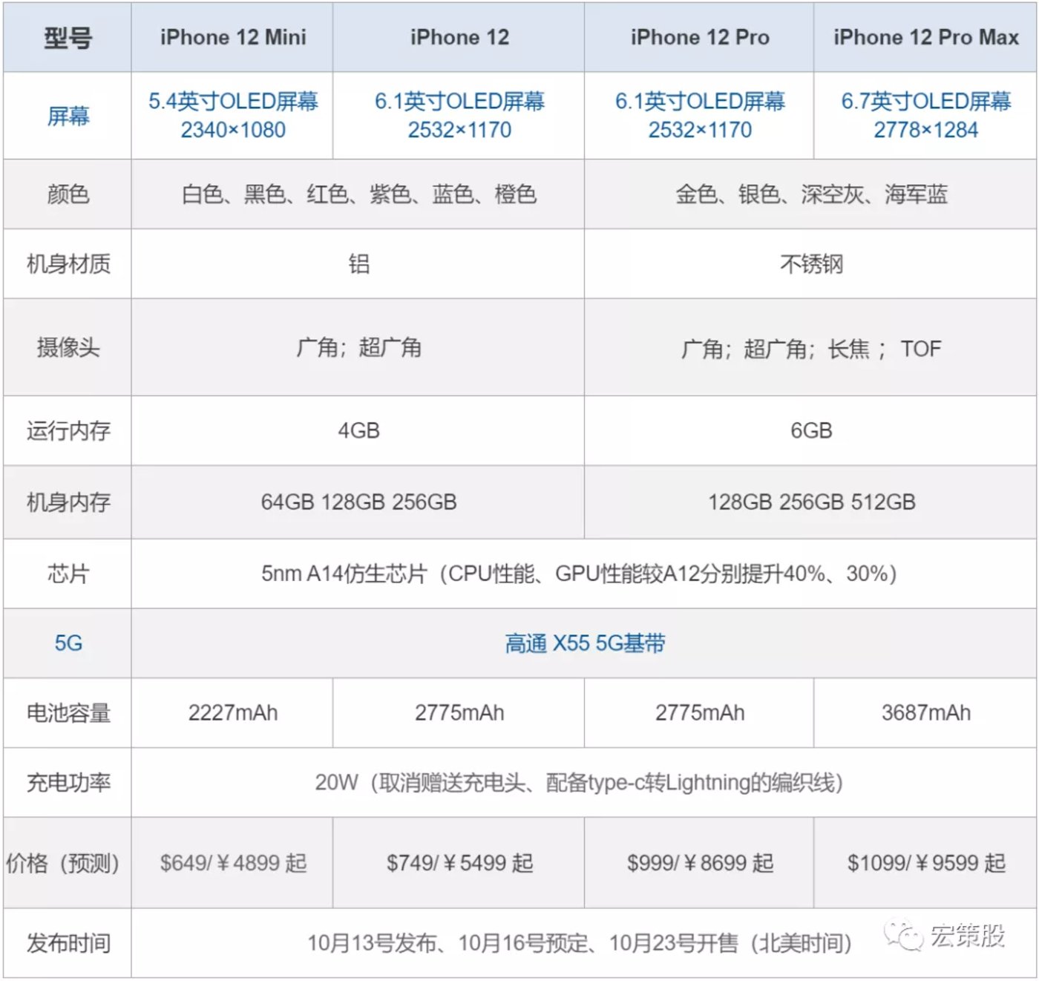Select the 4GB running memory cell
This screenshot has width=1039, height=981.
tap(357, 430)
